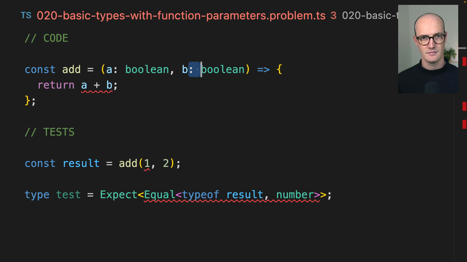
Task: Click the Expect type in the test line
Action: point(119,195)
